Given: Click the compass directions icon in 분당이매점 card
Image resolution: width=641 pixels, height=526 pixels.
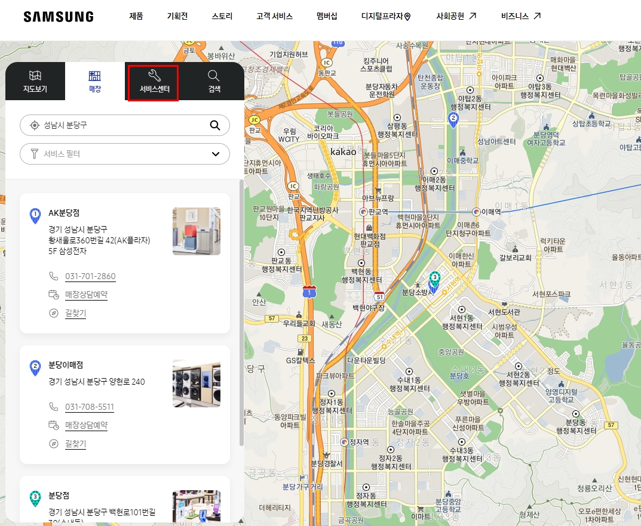Looking at the screenshot, I should pos(54,444).
